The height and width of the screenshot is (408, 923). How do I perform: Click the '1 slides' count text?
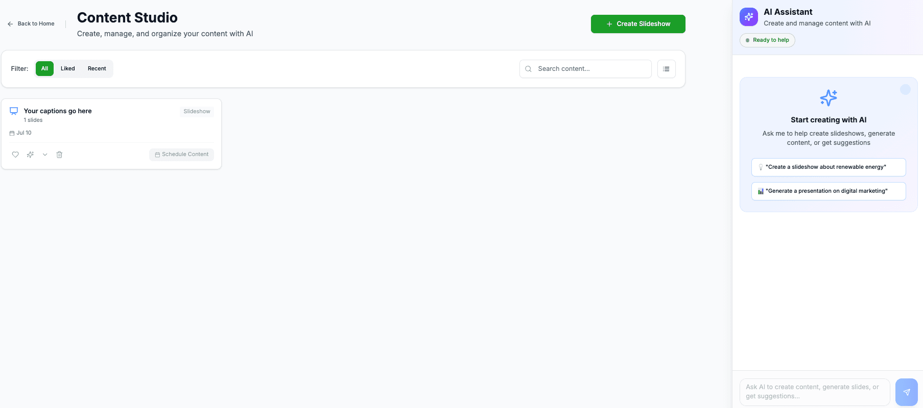click(x=33, y=120)
